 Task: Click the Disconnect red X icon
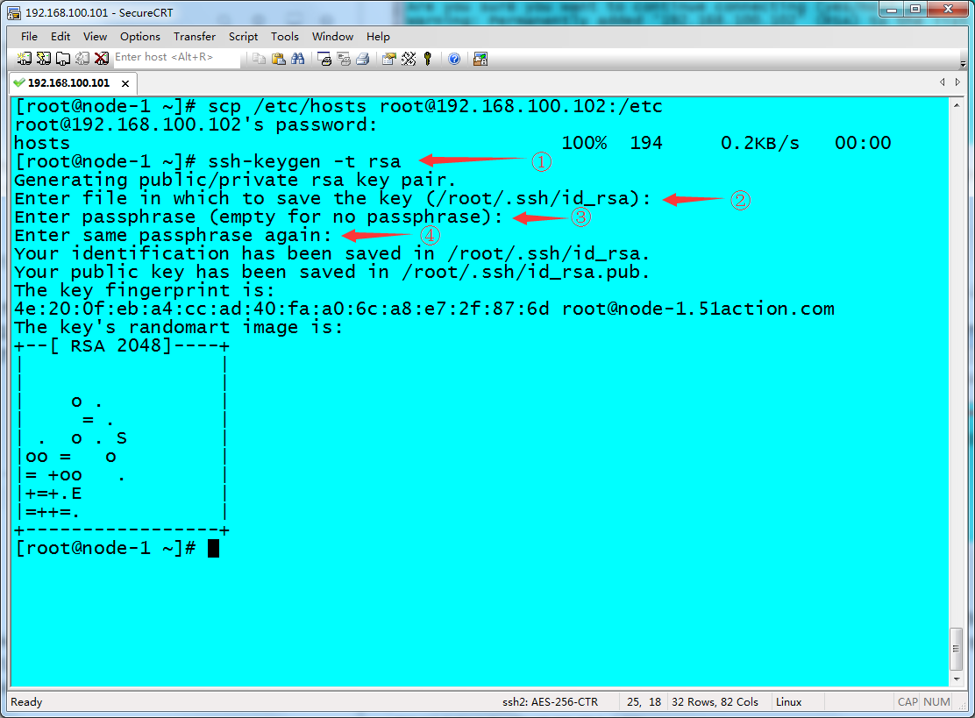102,59
